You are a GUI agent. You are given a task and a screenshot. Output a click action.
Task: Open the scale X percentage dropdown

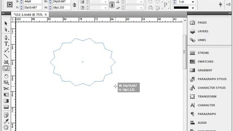[x=106, y=2]
